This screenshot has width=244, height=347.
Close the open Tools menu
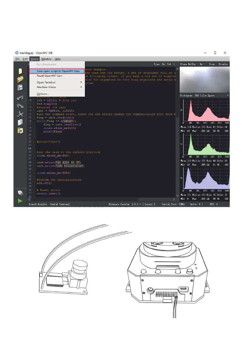click(34, 59)
